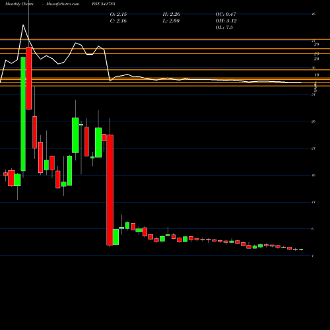The width and height of the screenshot is (330, 330).
Task: Click the 6 price axis label
Action: (x=313, y=229)
